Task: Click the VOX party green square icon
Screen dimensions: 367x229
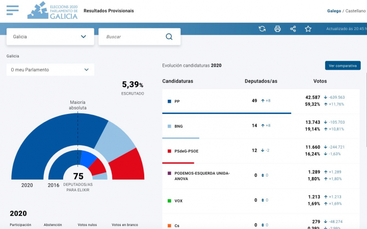Action: tap(169, 201)
